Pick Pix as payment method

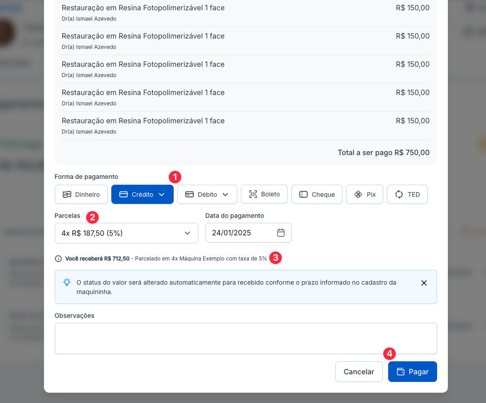[364, 195]
